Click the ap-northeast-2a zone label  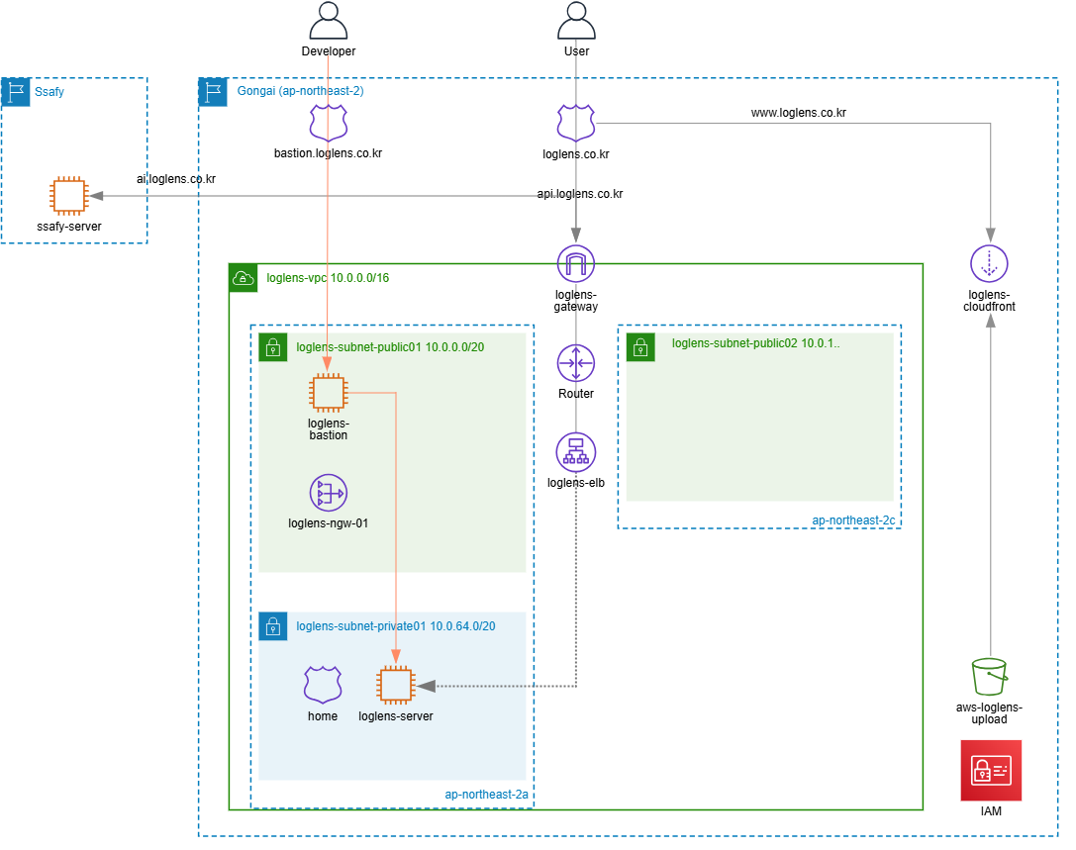pos(487,795)
